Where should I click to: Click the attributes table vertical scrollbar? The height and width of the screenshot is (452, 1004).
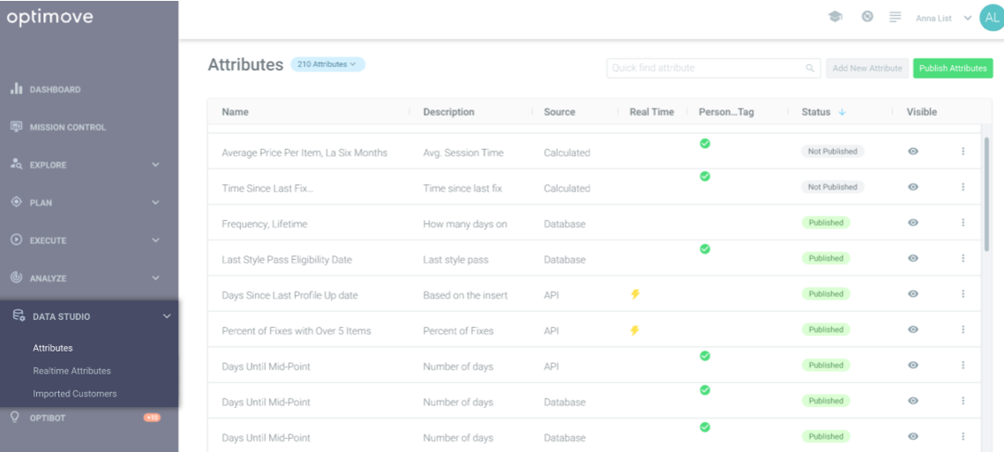pyautogui.click(x=986, y=193)
